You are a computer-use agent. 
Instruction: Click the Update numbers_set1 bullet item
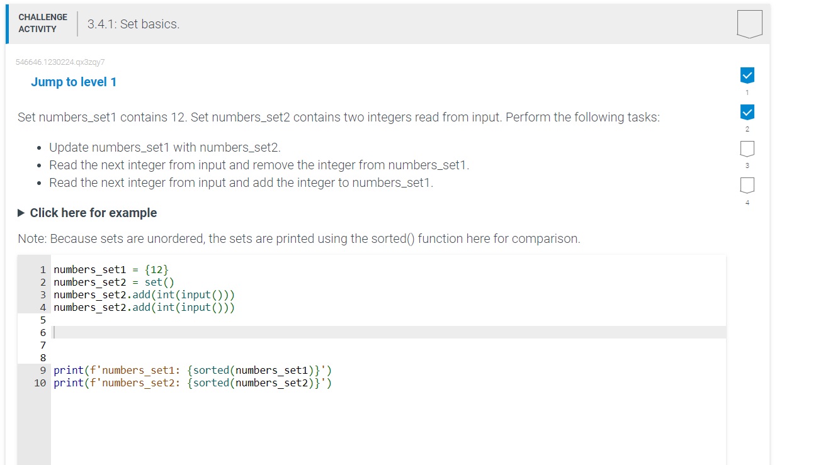165,147
